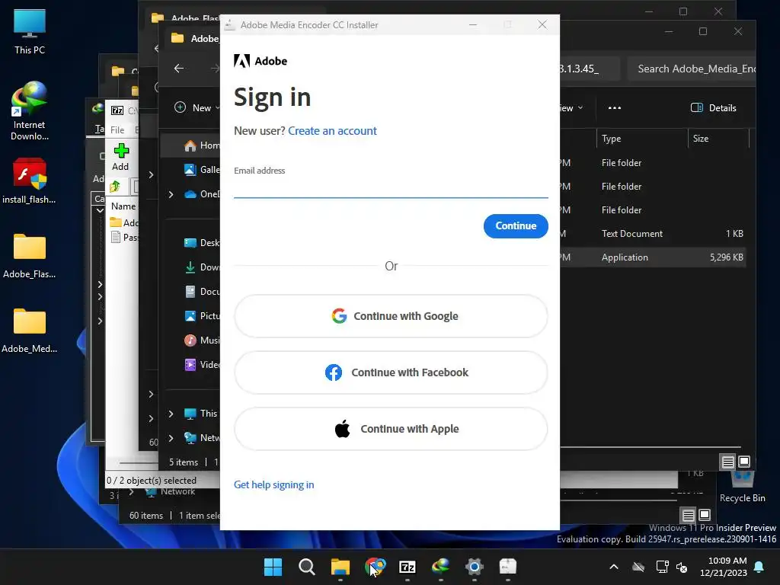Switch Explorer to details list view icon
780x585 pixels.
coord(727,462)
